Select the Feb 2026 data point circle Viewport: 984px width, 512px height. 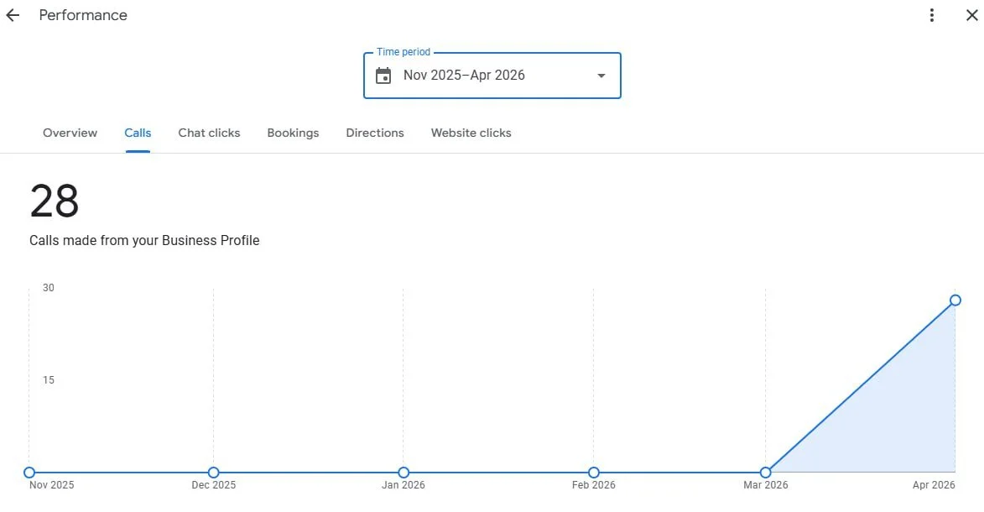[x=594, y=473]
